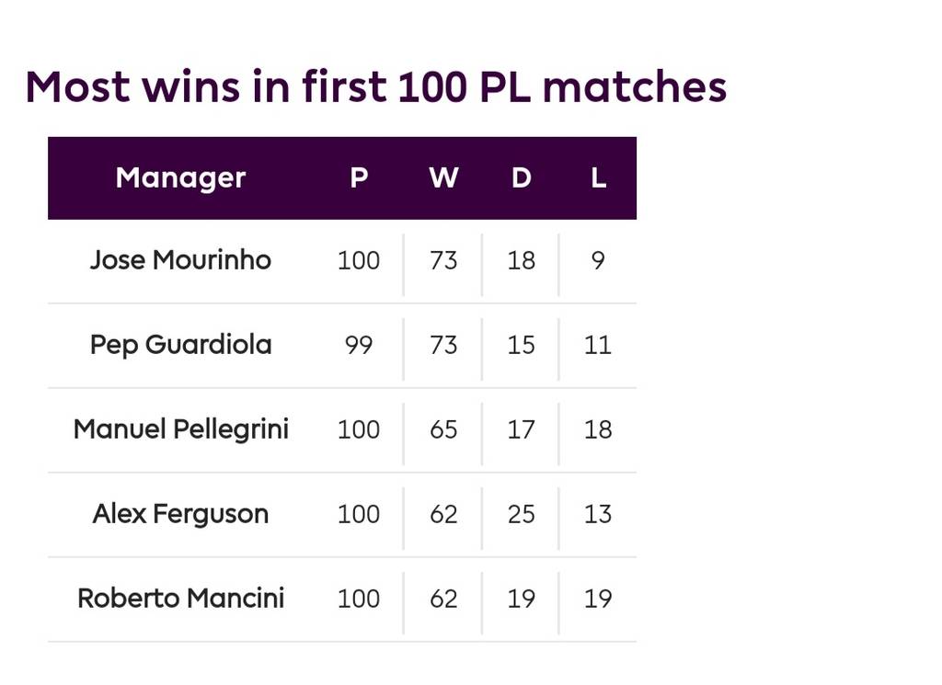Click Jose Mourinho's 18 draws cell
Viewport: 942px width, 685px height.
[521, 261]
